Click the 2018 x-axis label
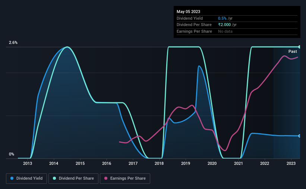 click(159, 163)
